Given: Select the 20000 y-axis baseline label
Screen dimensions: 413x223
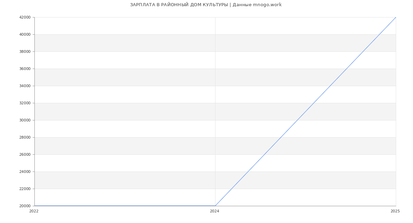Looking at the screenshot, I should [x=25, y=206].
